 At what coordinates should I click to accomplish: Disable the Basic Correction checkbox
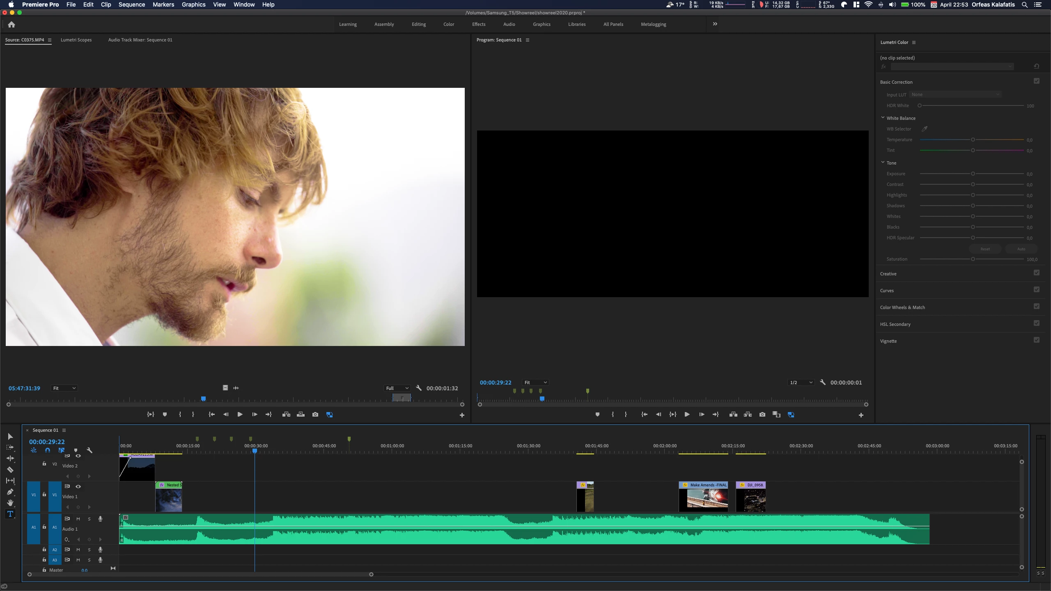[x=1036, y=81]
